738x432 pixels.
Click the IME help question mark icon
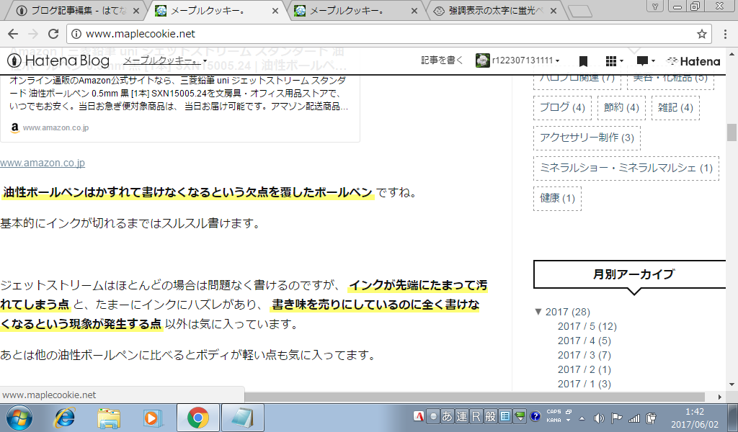tap(535, 416)
